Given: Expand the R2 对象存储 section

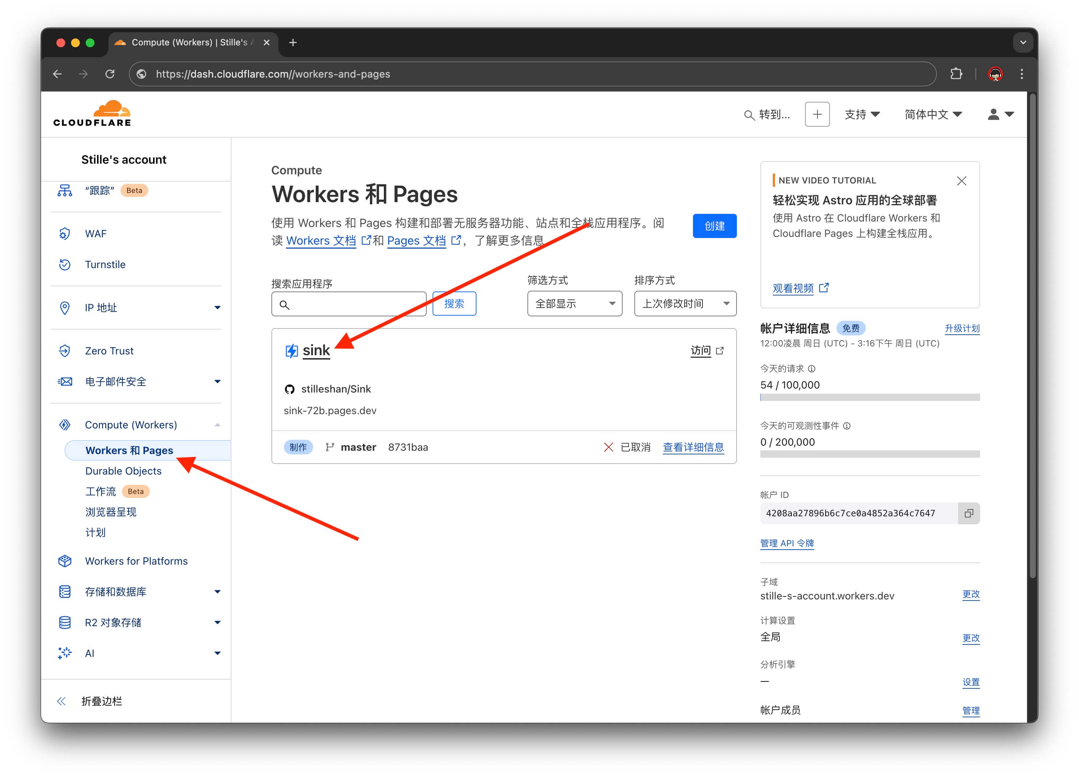Looking at the screenshot, I should 218,622.
